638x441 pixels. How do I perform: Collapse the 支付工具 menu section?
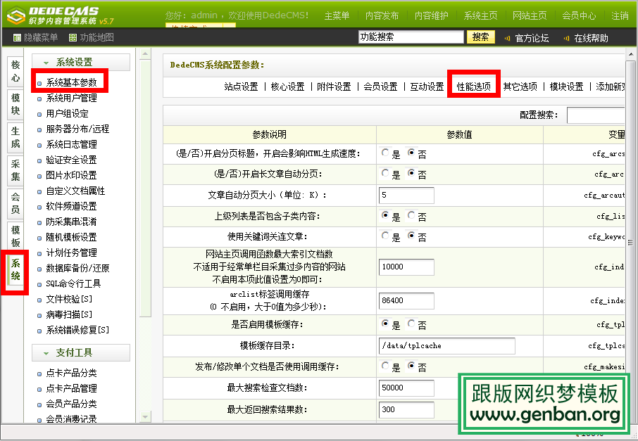[x=46, y=353]
